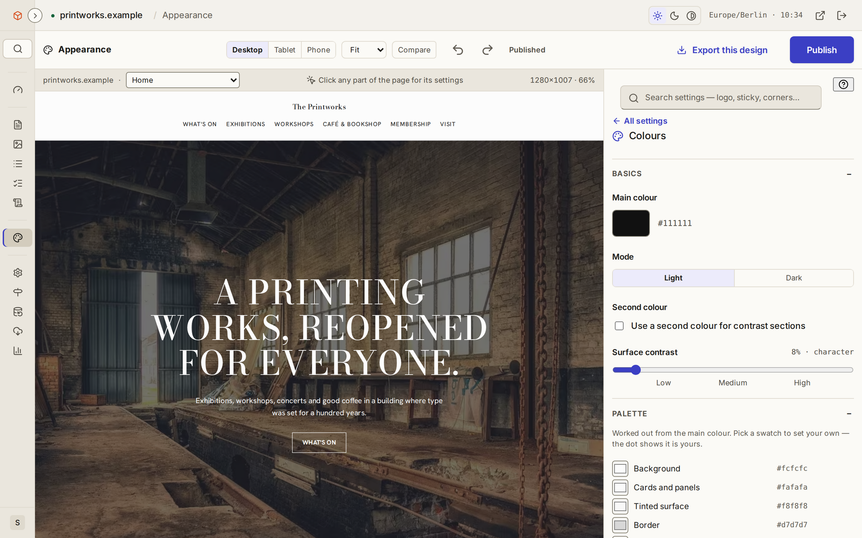
Task: Click the redo arrow icon
Action: pyautogui.click(x=487, y=50)
